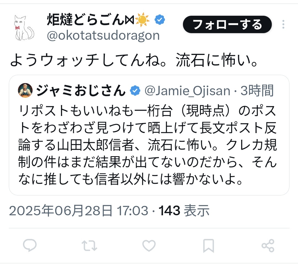Viewport: 298px width, 268px height.
Task: Repost this tweet with retweet icon
Action: click(89, 246)
